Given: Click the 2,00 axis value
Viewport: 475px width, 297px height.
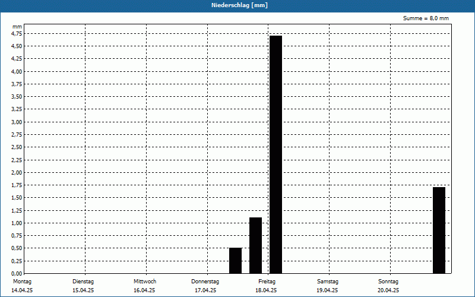Looking at the screenshot, I should pos(17,172).
